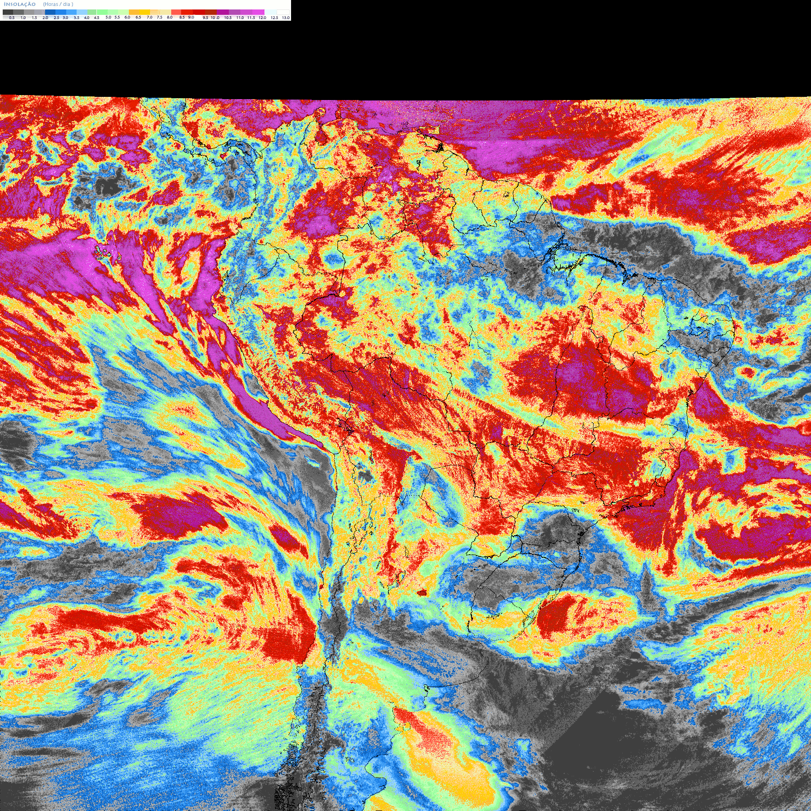Click the 'INSOLAÇÃO' legend title
This screenshot has width=811, height=811.
[20, 4]
